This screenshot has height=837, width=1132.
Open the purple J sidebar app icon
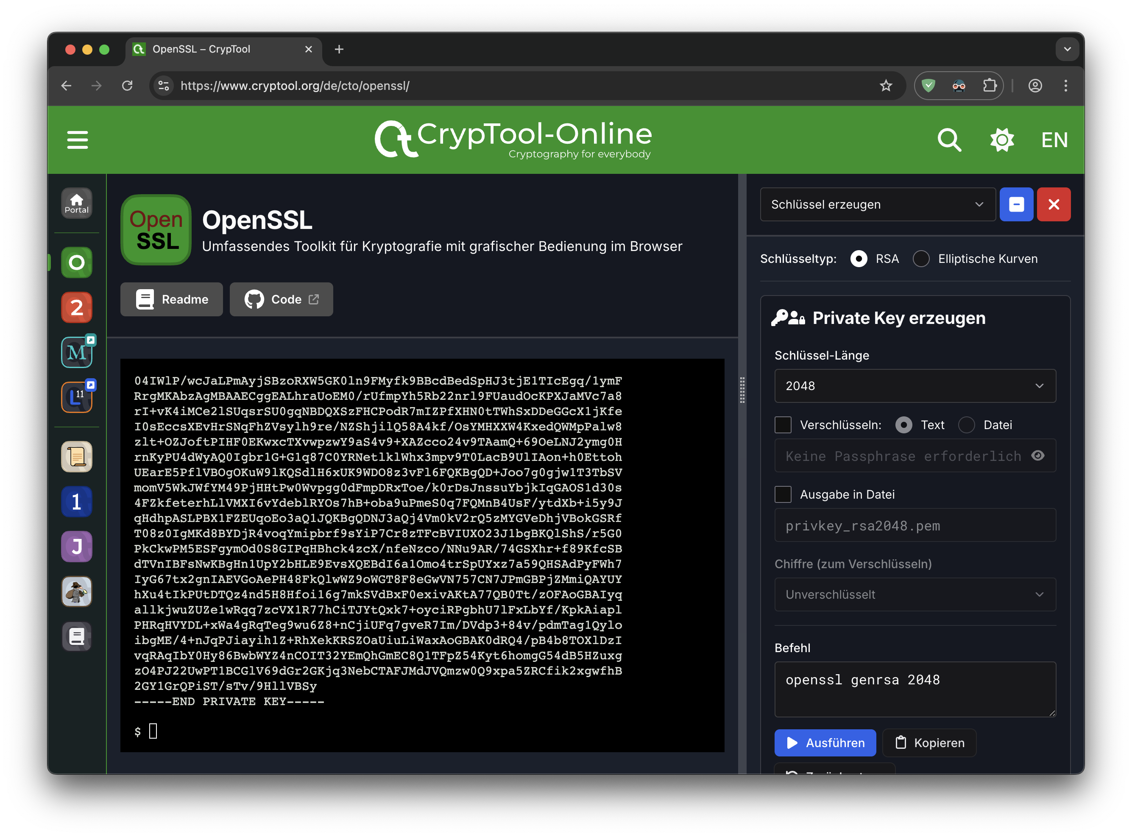coord(76,547)
